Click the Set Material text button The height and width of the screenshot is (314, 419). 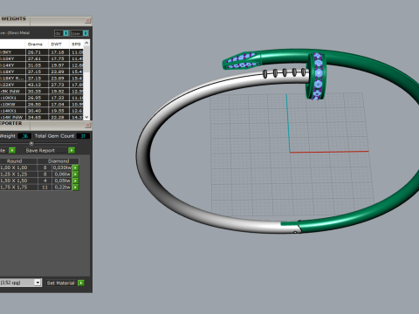[60, 283]
